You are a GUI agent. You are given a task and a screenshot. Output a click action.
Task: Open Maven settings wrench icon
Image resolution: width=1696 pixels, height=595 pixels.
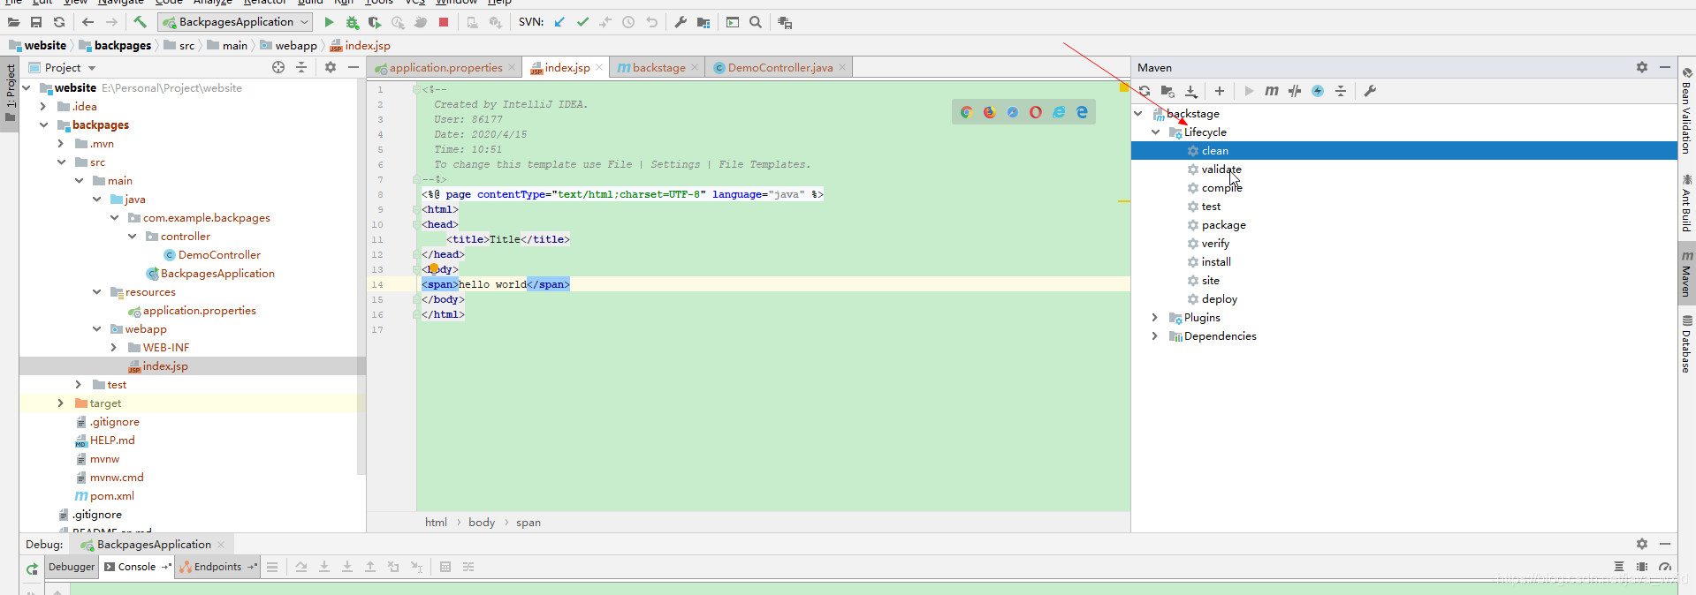[1370, 91]
